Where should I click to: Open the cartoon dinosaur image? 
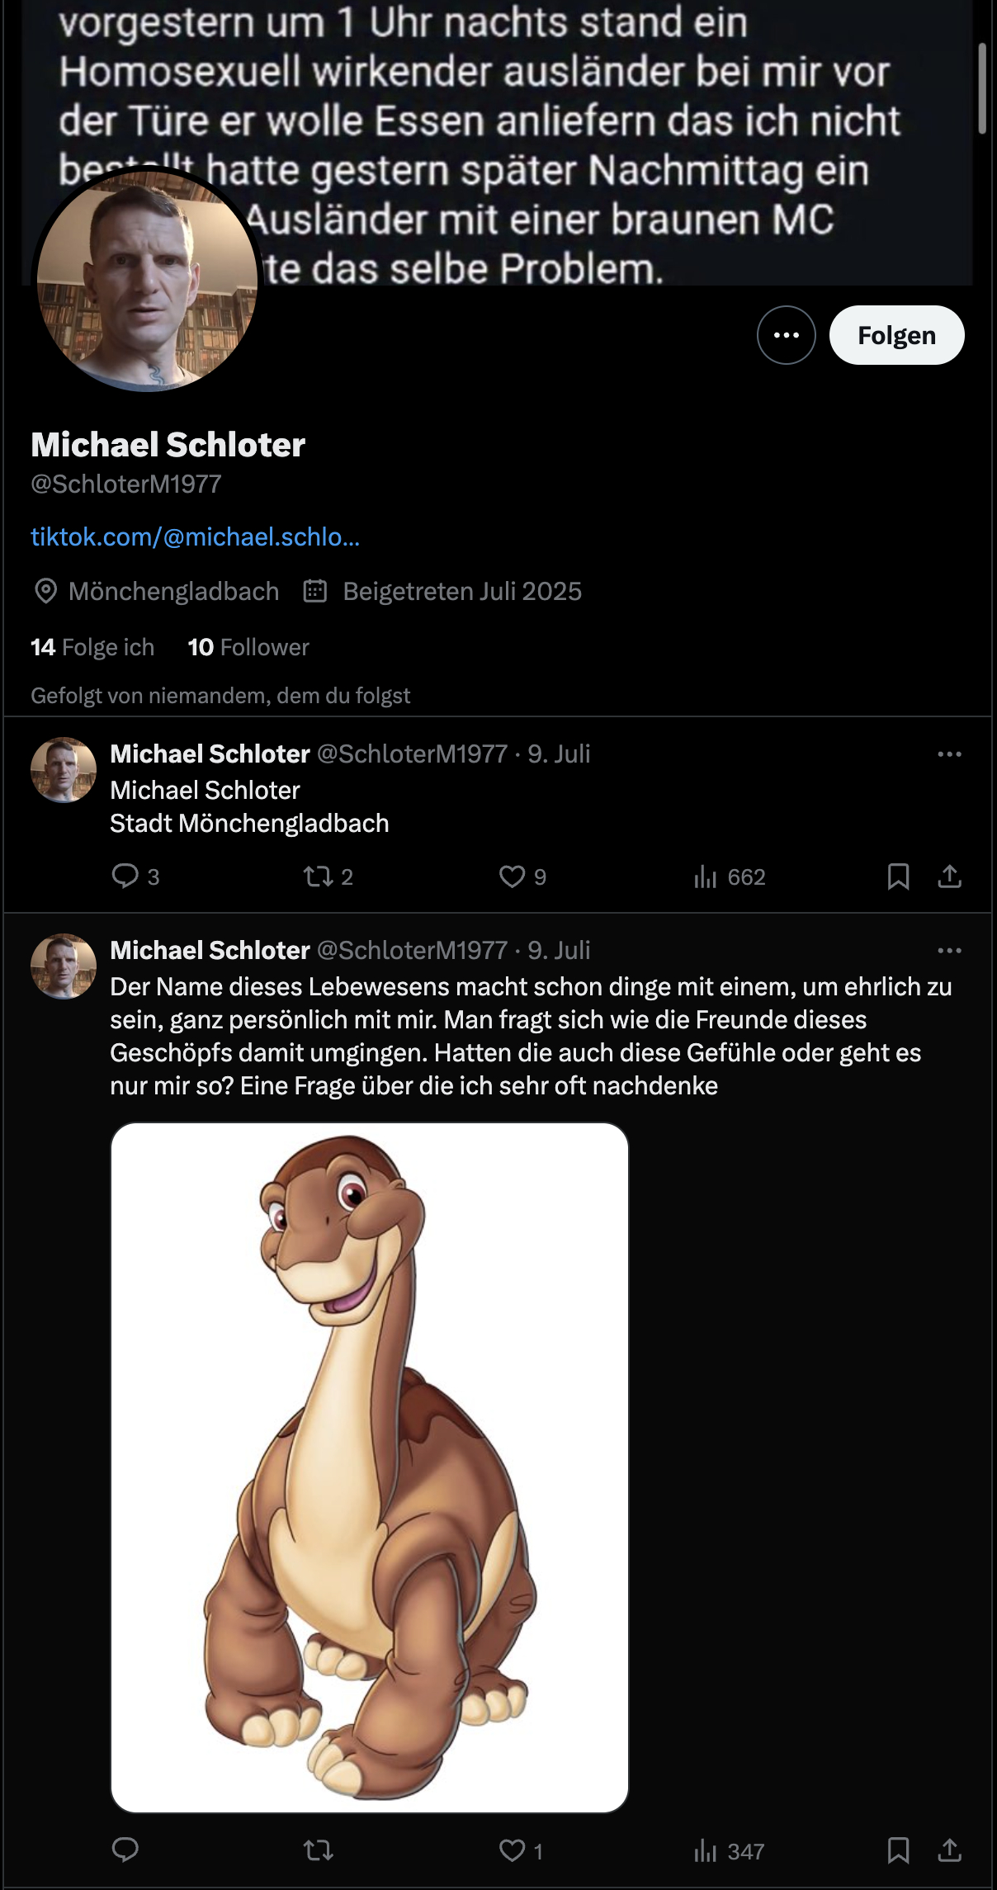[x=370, y=1467]
